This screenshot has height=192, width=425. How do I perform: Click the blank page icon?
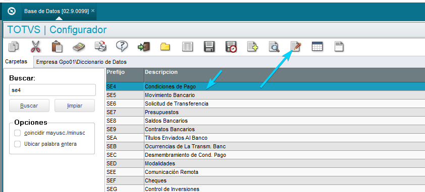pos(339,47)
